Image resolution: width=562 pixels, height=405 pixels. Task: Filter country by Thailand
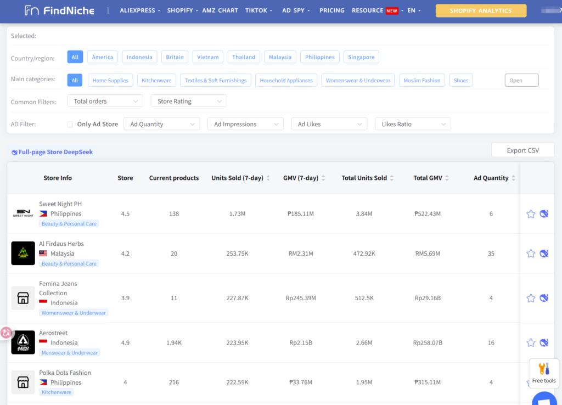pos(244,57)
